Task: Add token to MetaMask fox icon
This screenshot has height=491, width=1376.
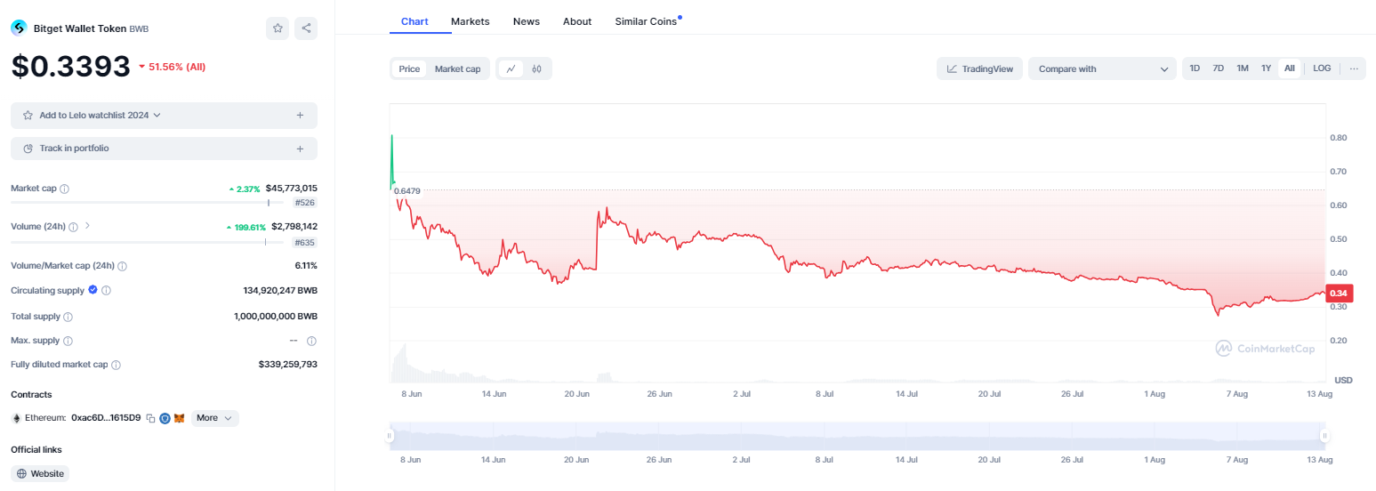Action: [179, 418]
